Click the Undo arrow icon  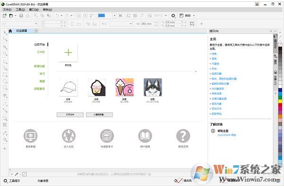57,16
